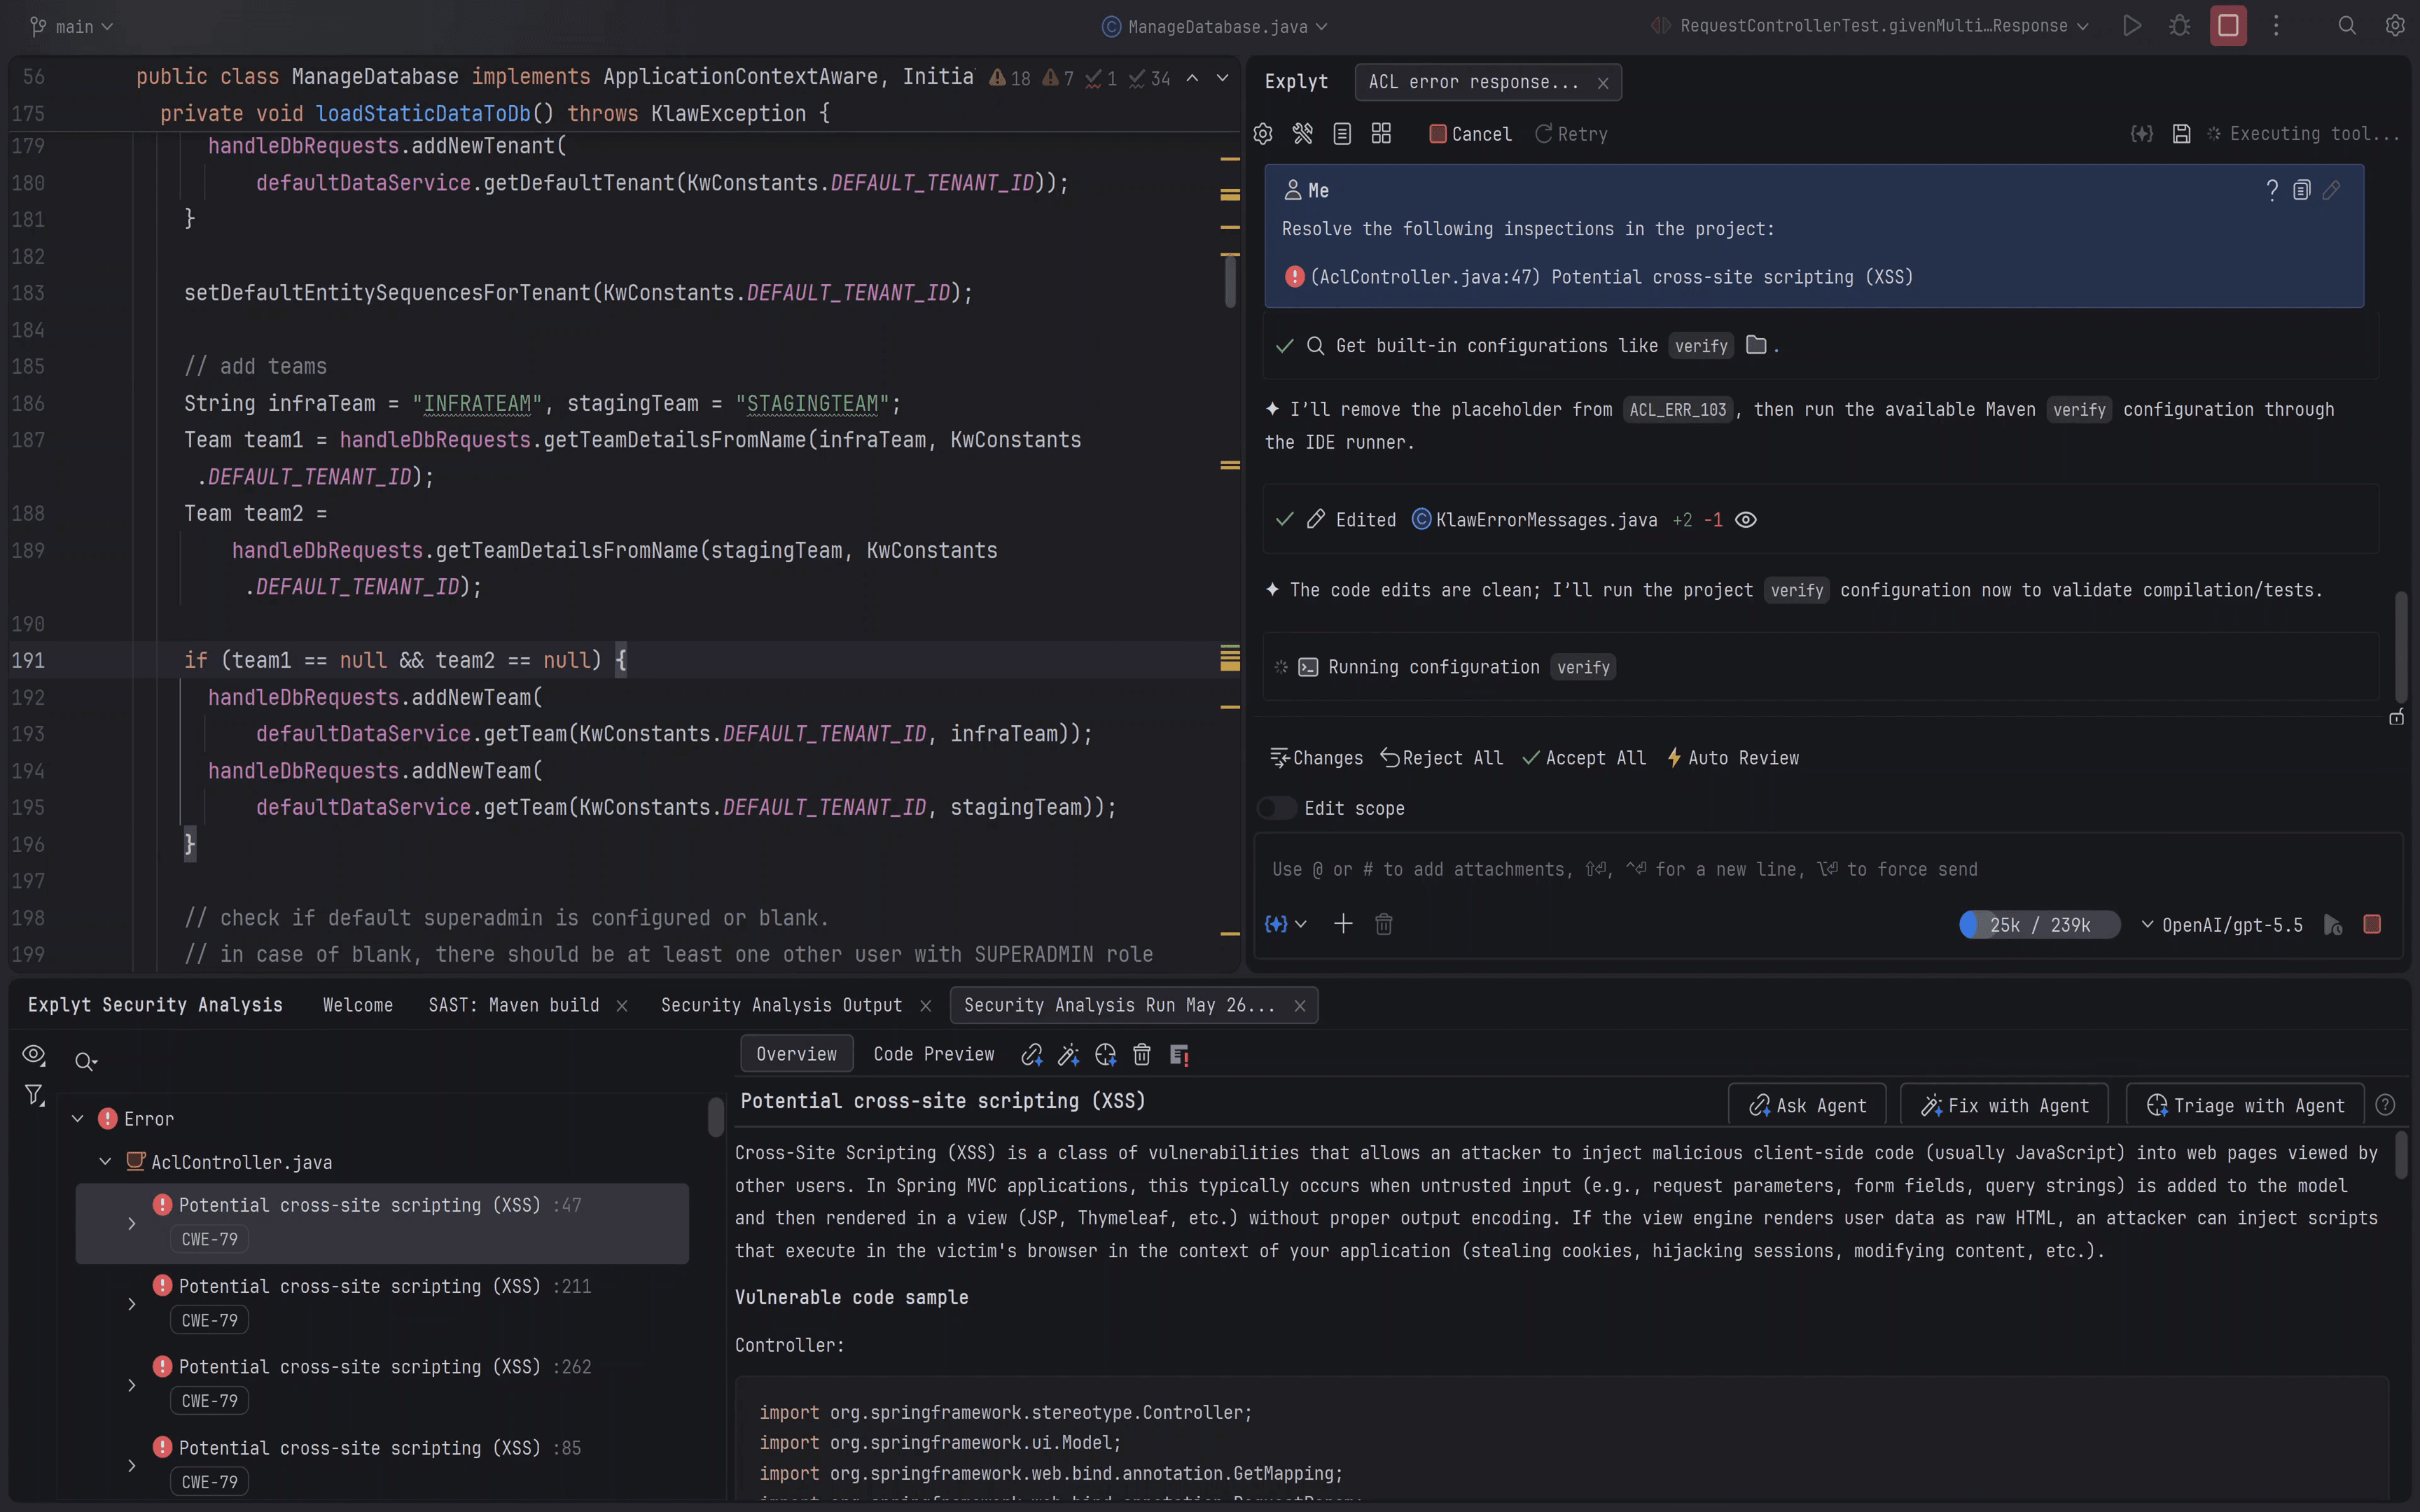Open IDE settings gear in top right
This screenshot has height=1512, width=2420.
(2395, 26)
